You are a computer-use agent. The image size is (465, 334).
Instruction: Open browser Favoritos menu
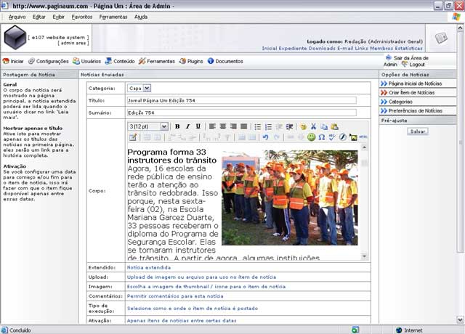(x=82, y=17)
